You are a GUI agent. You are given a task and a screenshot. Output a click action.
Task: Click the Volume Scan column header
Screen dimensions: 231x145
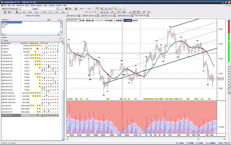pos(35,43)
